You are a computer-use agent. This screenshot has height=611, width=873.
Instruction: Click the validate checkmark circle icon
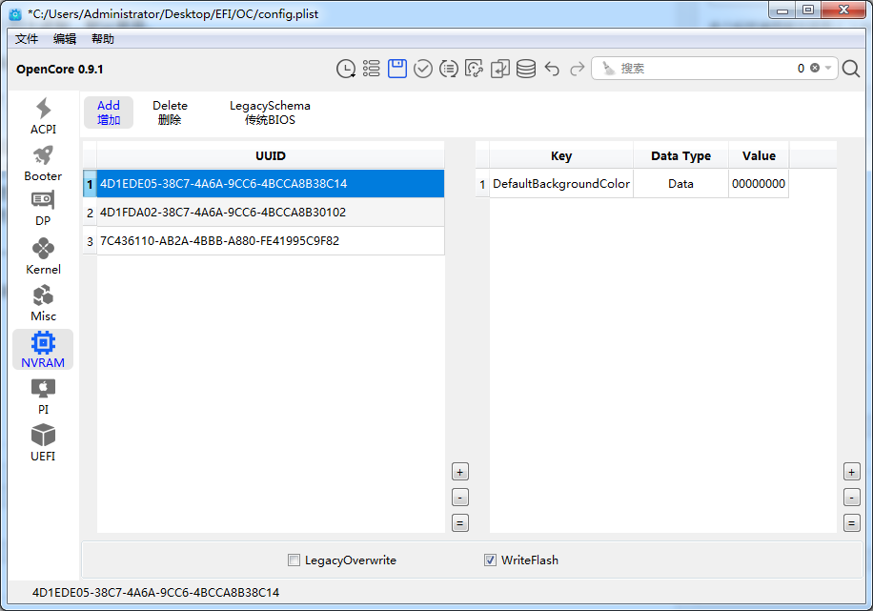click(423, 69)
